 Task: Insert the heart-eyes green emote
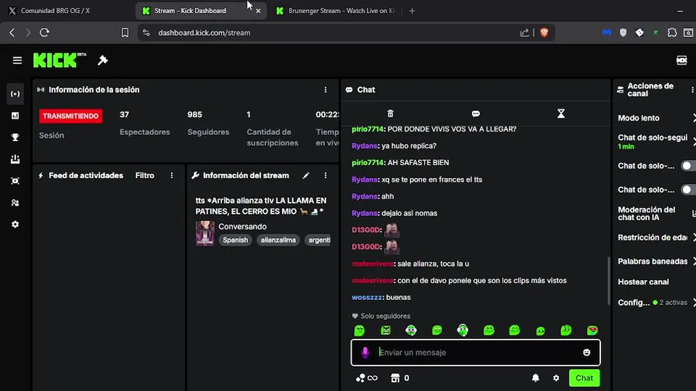(593, 330)
